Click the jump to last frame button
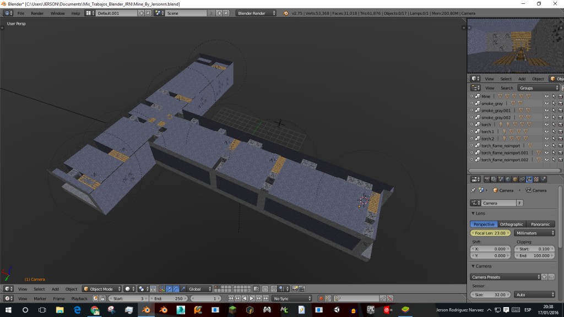This screenshot has height=317, width=564. coord(265,298)
